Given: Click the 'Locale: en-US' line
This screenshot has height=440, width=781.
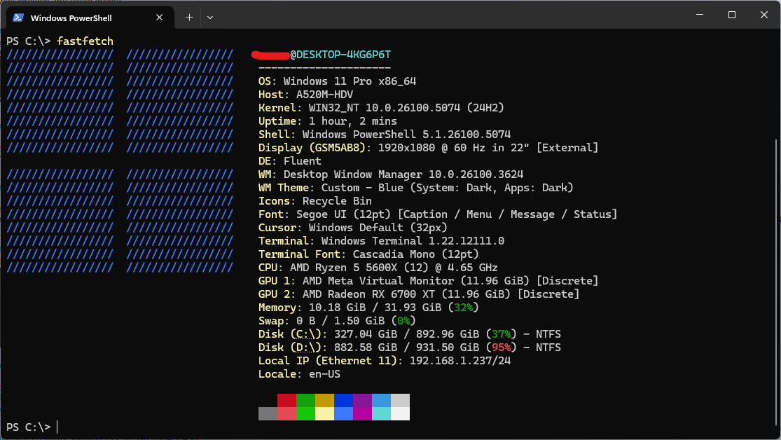Looking at the screenshot, I should click(x=299, y=374).
